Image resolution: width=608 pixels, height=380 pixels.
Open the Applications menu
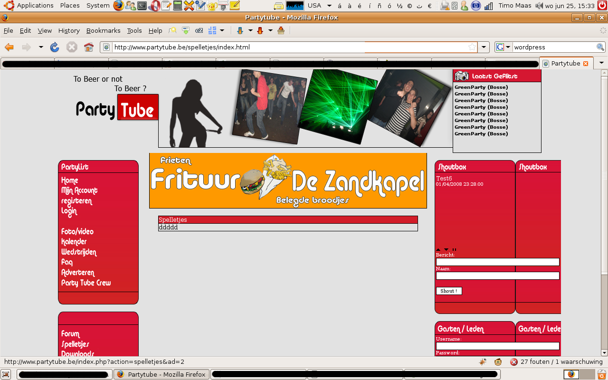[35, 6]
